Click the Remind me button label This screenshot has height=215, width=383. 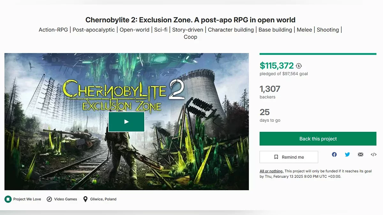click(293, 157)
